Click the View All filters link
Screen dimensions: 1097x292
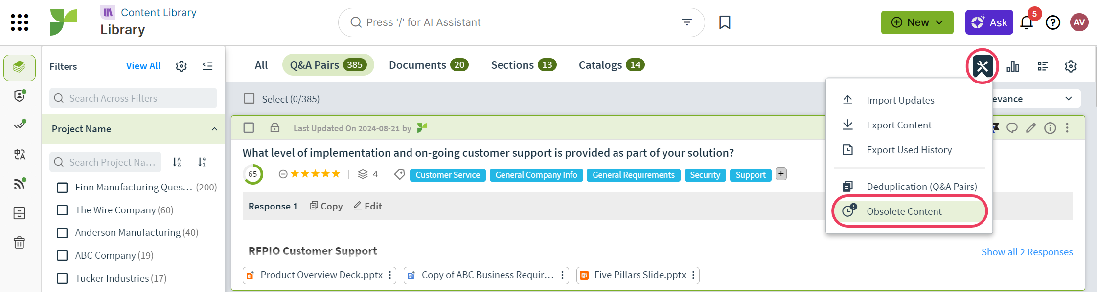[x=143, y=66]
